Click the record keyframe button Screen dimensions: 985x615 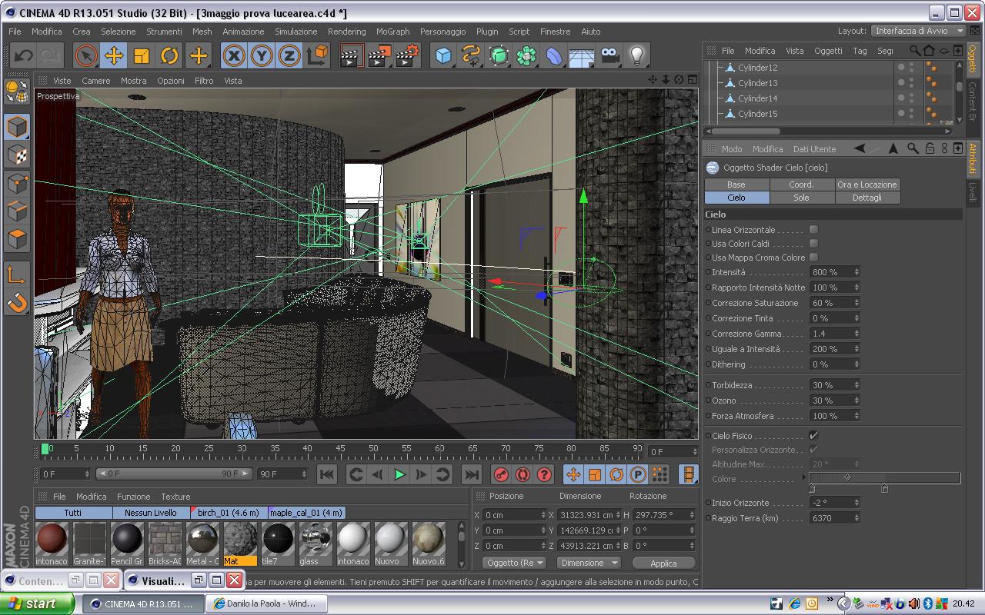click(x=501, y=474)
